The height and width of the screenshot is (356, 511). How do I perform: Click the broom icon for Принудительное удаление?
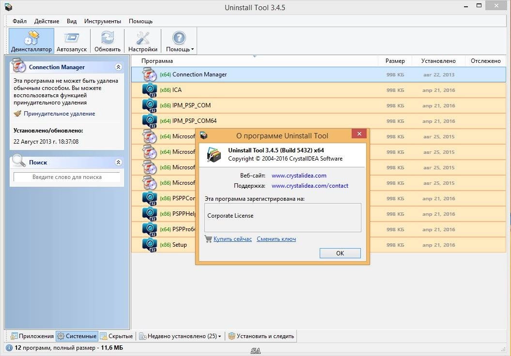(17, 114)
